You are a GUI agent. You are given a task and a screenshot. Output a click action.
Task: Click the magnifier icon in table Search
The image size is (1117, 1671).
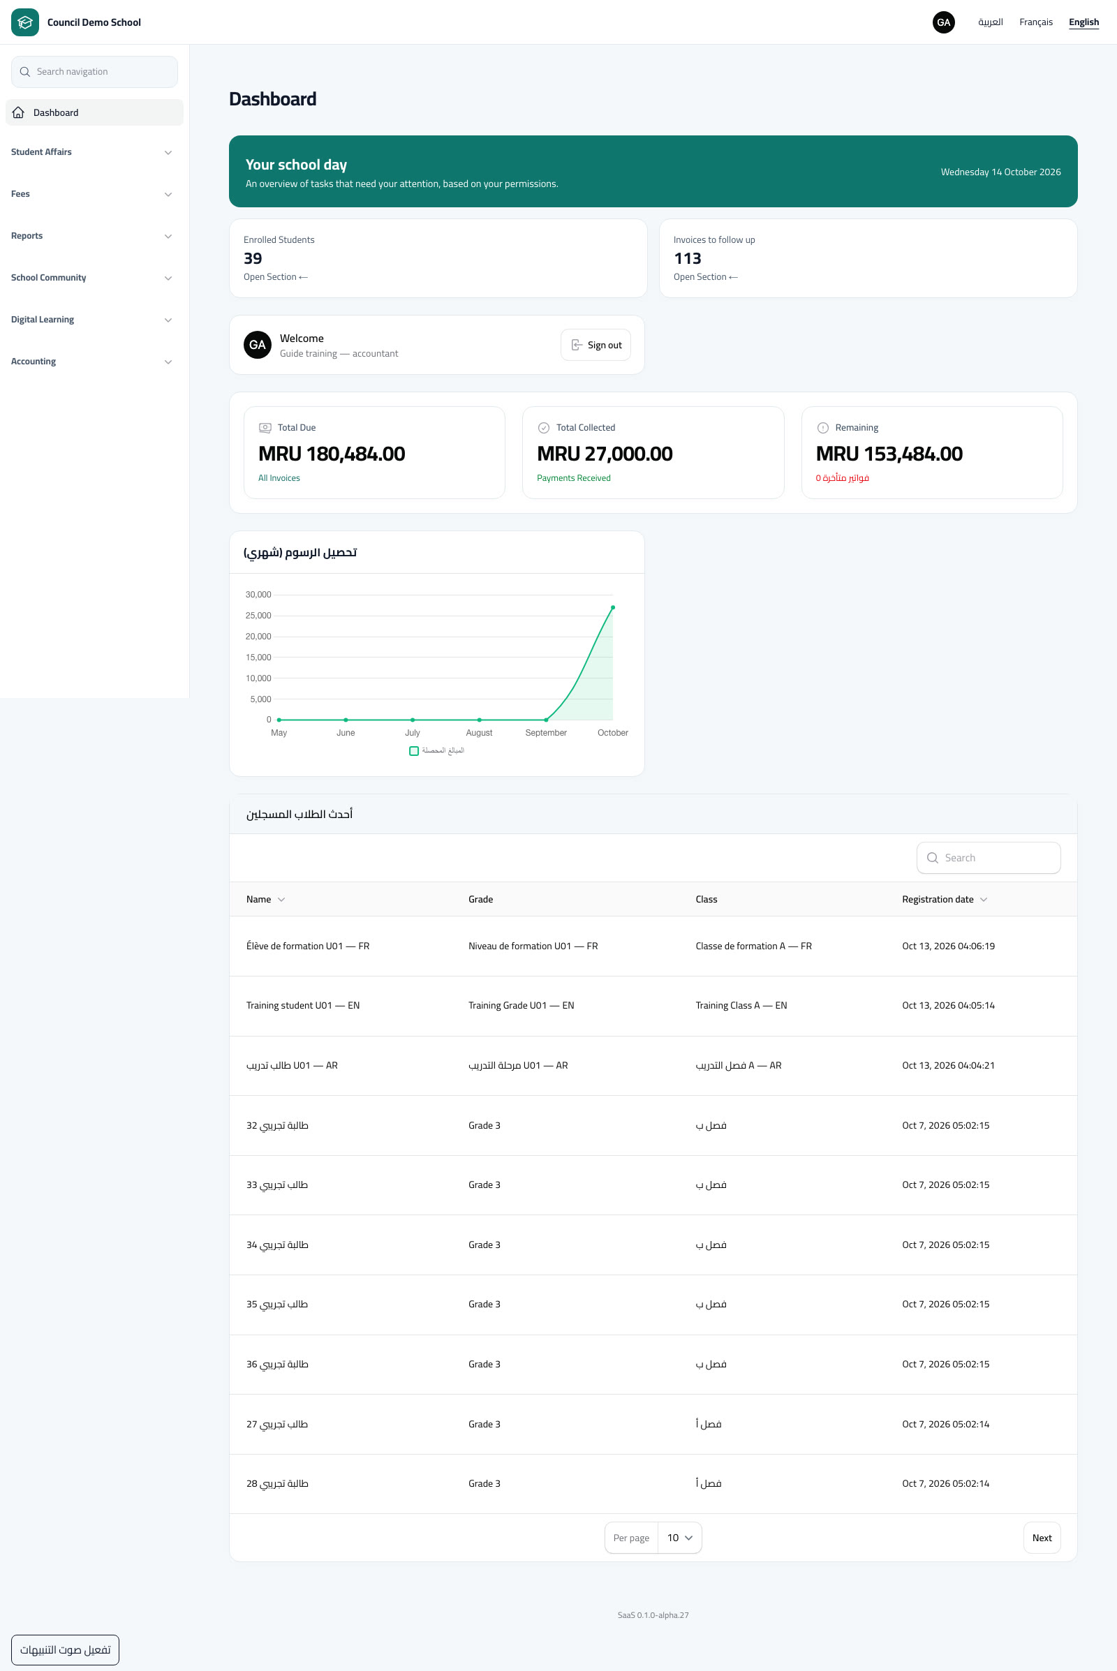933,858
